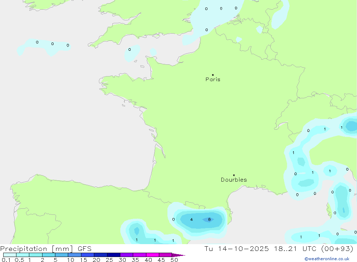Click the '6' precipitation value on the map

click(x=209, y=219)
